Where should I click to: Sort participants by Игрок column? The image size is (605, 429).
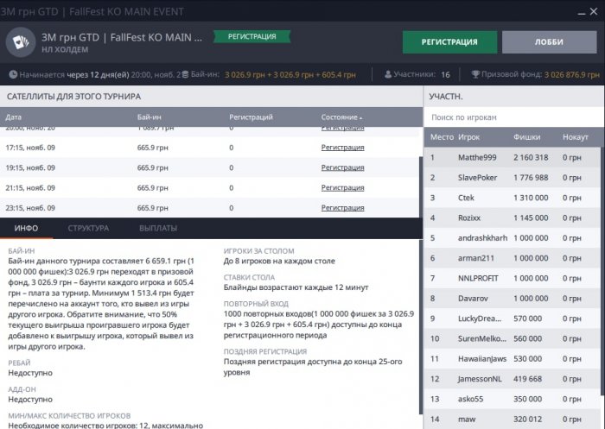click(468, 137)
